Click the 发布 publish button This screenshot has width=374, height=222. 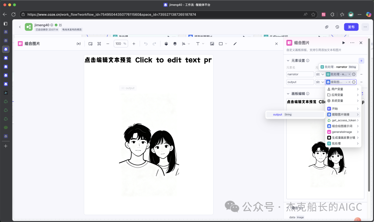click(x=351, y=27)
